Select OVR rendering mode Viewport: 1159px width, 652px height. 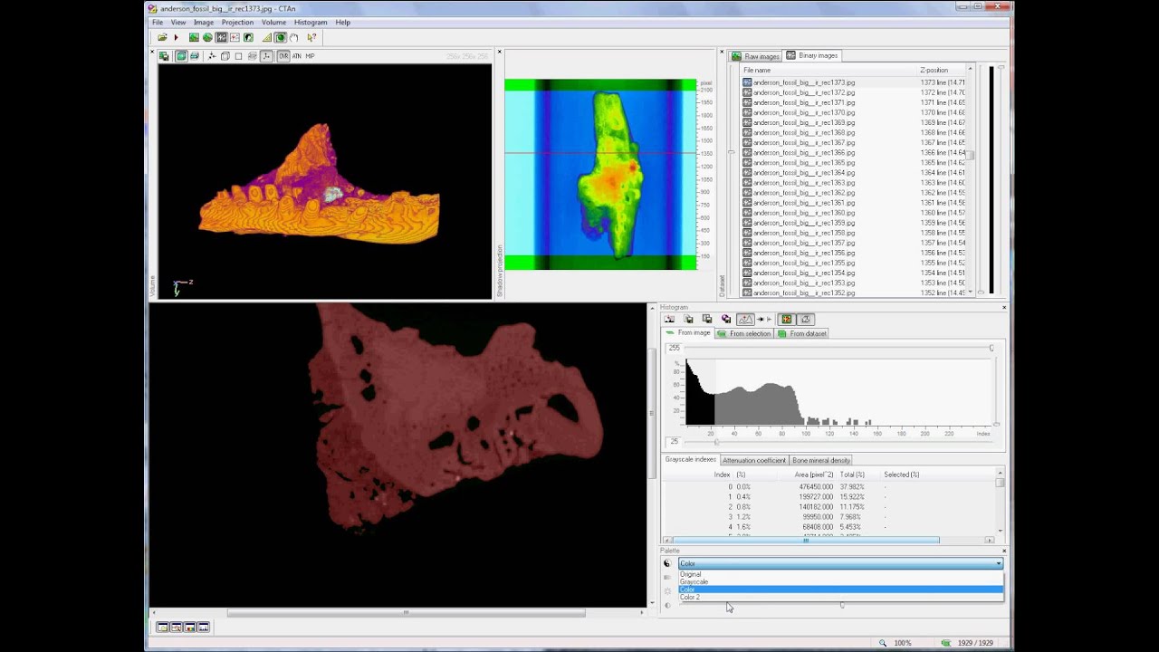pyautogui.click(x=283, y=56)
